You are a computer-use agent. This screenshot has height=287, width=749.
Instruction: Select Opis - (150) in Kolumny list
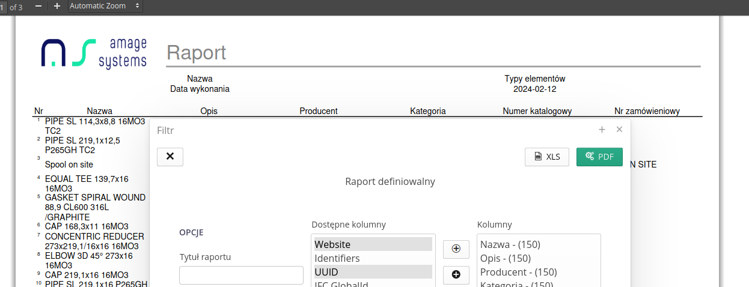[506, 258]
